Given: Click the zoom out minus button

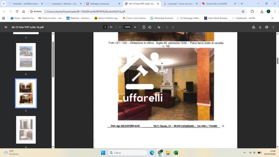Looking at the screenshot, I should coord(120,27).
